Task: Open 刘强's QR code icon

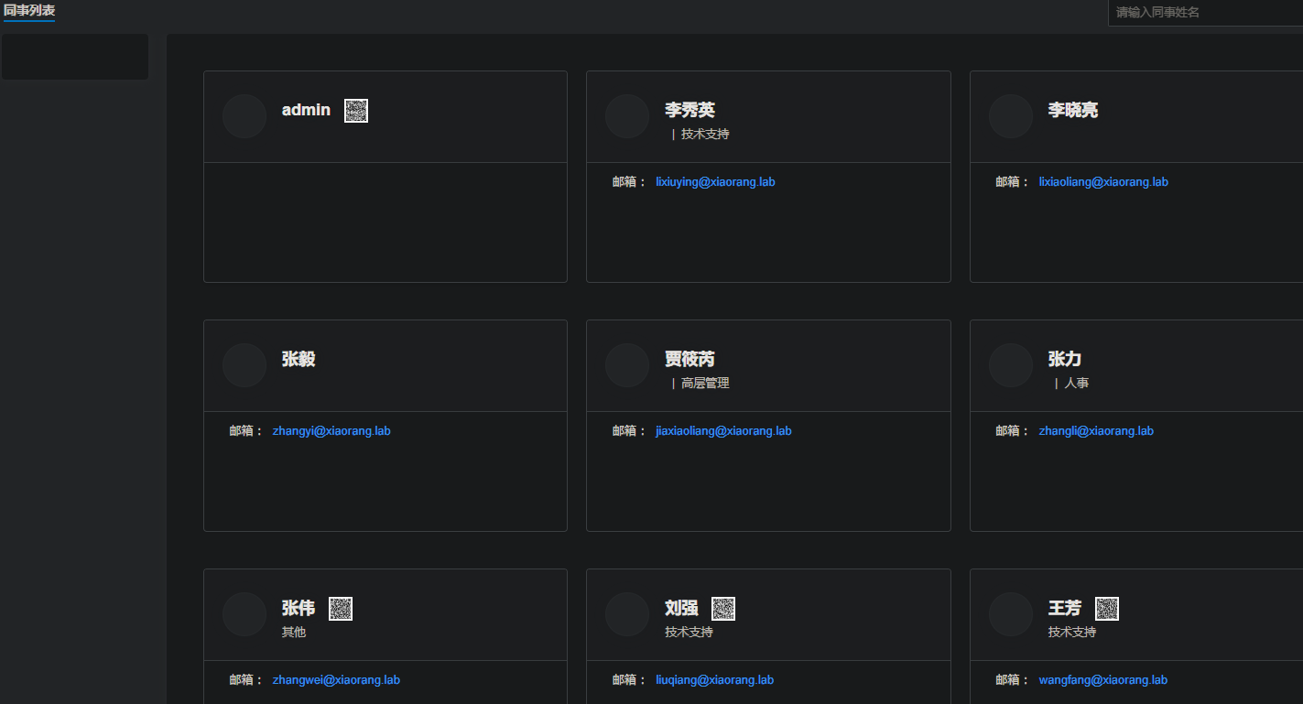Action: [723, 609]
